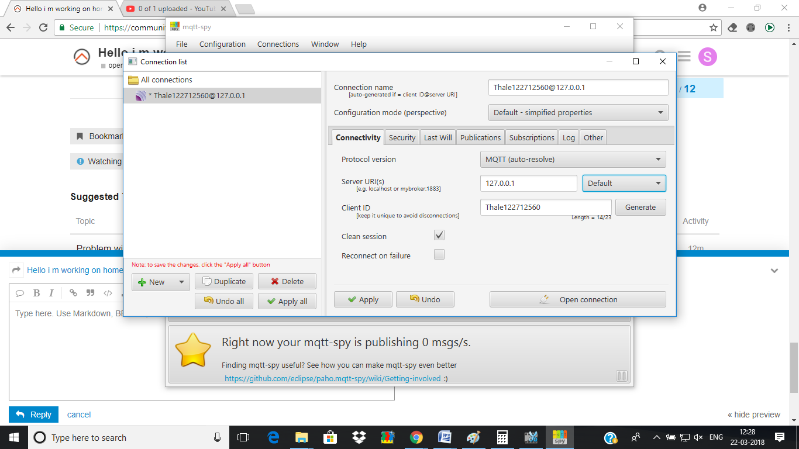This screenshot has height=449, width=799.
Task: Click the cancel link in reply editor
Action: tap(79, 415)
